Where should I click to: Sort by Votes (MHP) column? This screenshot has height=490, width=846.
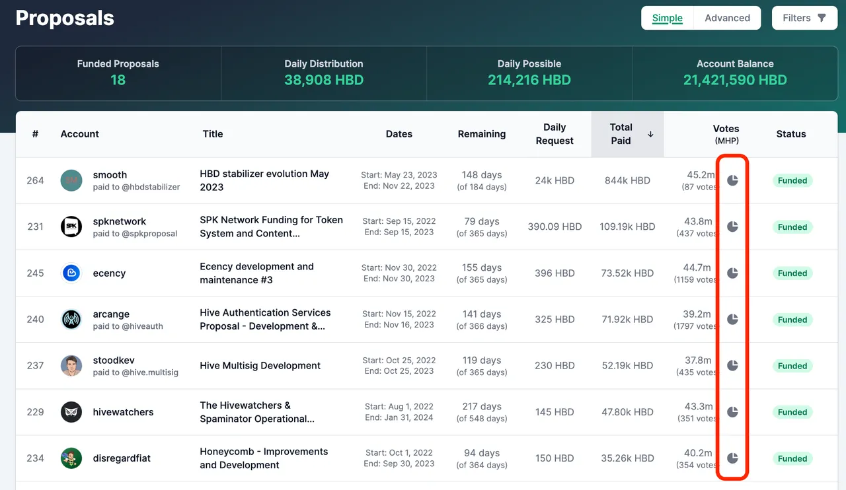[726, 134]
